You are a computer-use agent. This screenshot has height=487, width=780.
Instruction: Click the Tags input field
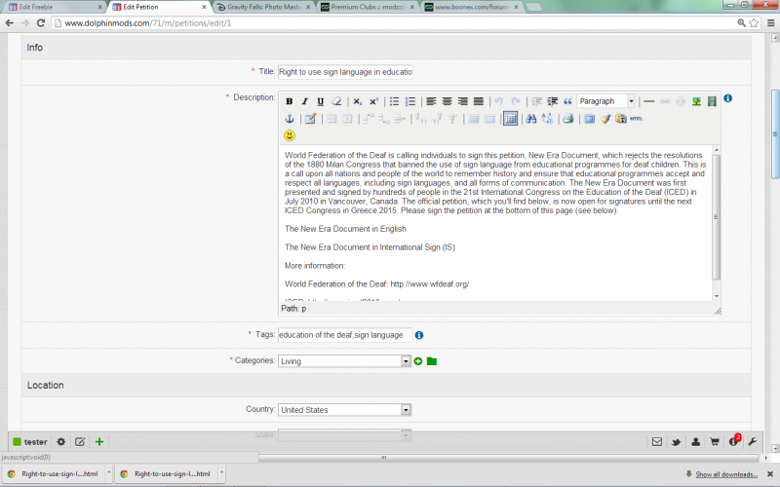tap(345, 335)
